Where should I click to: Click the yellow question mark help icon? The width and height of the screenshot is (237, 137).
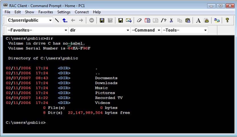227,20
